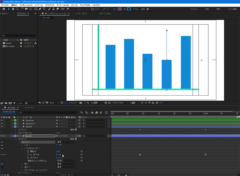The height and width of the screenshot is (176, 240).
Task: Hide the BaseLine layer with eye icon
Action: pos(2,120)
